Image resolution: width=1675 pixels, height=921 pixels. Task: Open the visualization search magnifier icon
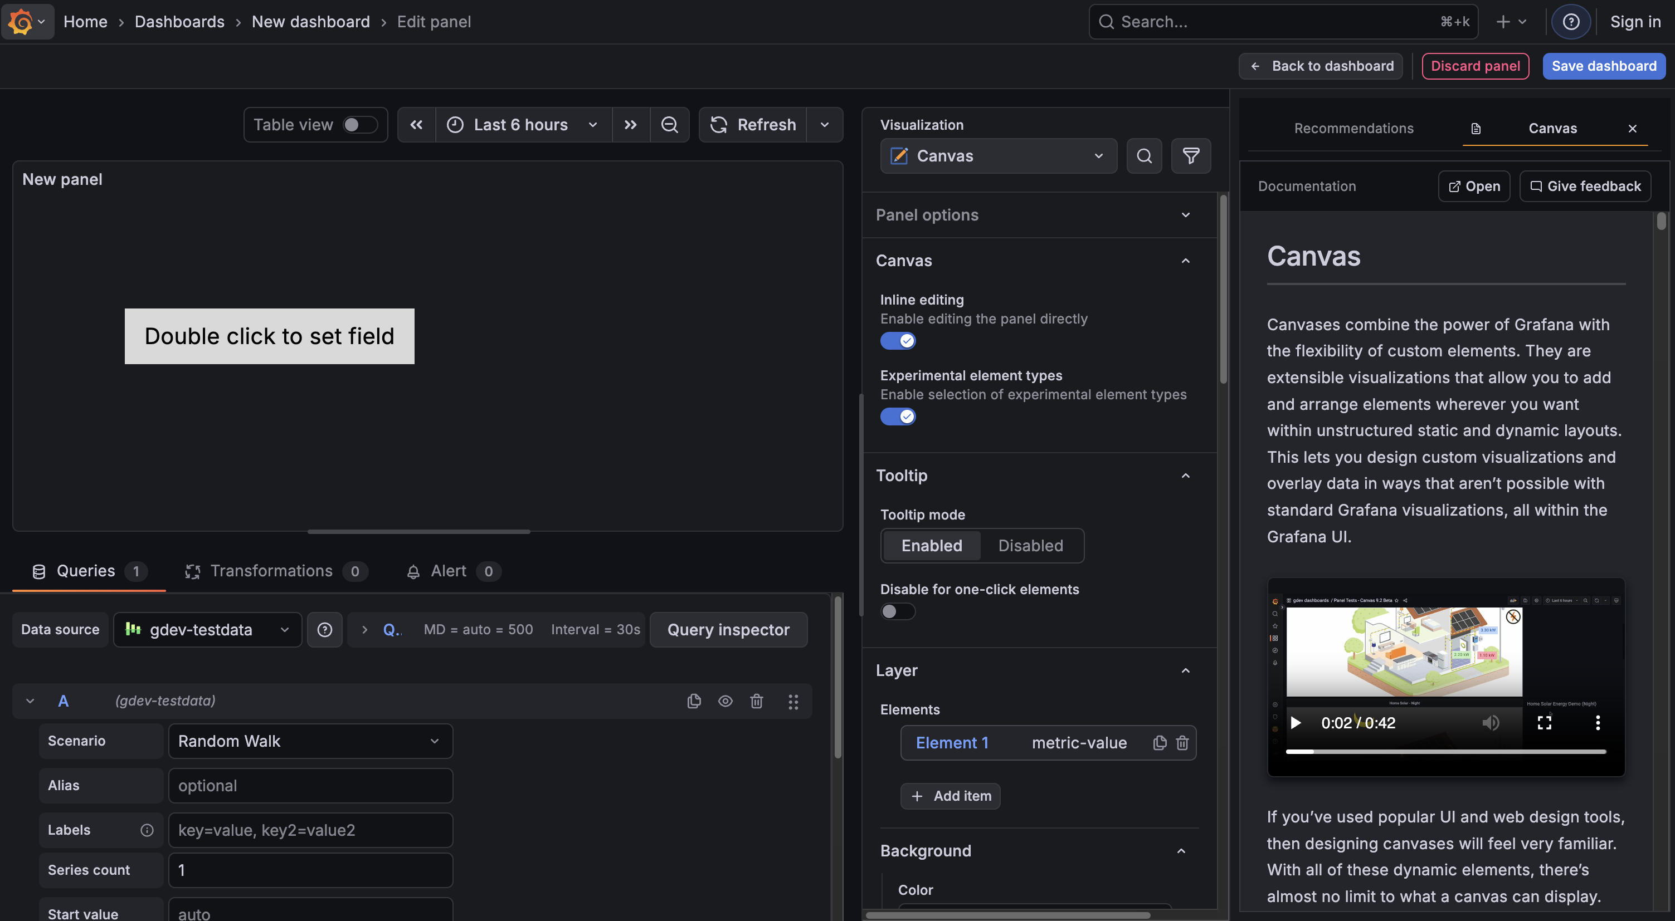[1144, 155]
